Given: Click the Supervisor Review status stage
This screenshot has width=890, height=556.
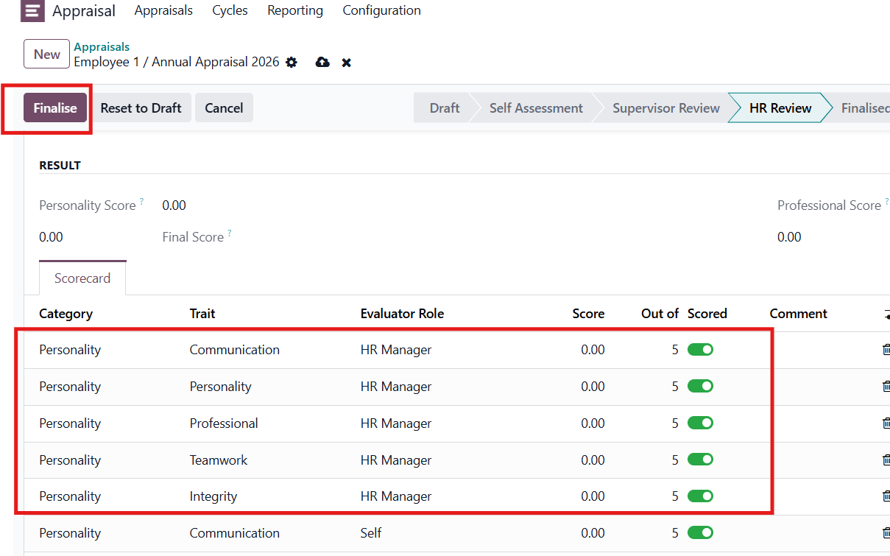Looking at the screenshot, I should [x=666, y=108].
